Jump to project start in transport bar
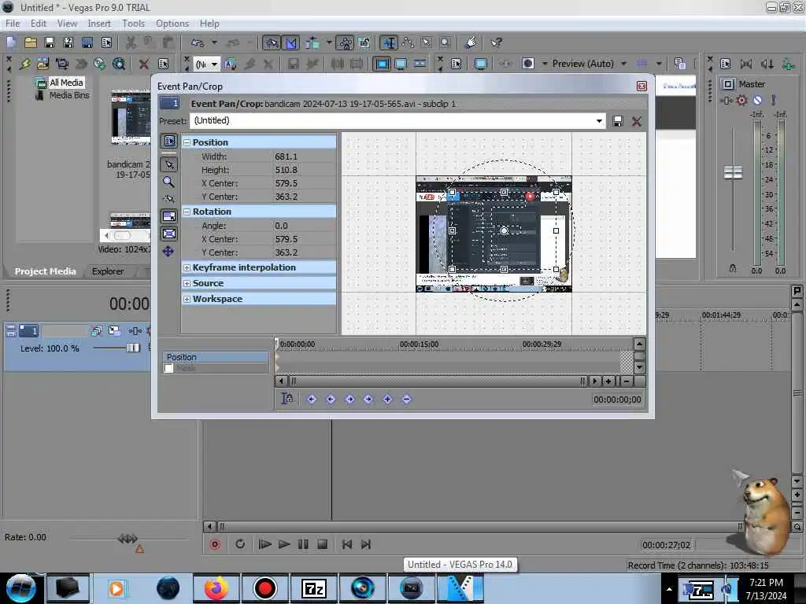 (x=347, y=544)
